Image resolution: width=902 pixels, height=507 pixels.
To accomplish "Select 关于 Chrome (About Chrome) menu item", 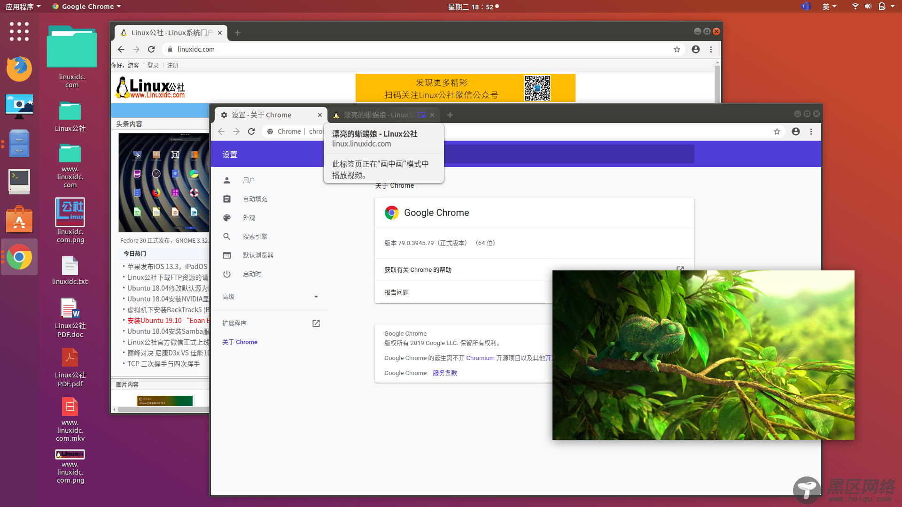I will 239,342.
